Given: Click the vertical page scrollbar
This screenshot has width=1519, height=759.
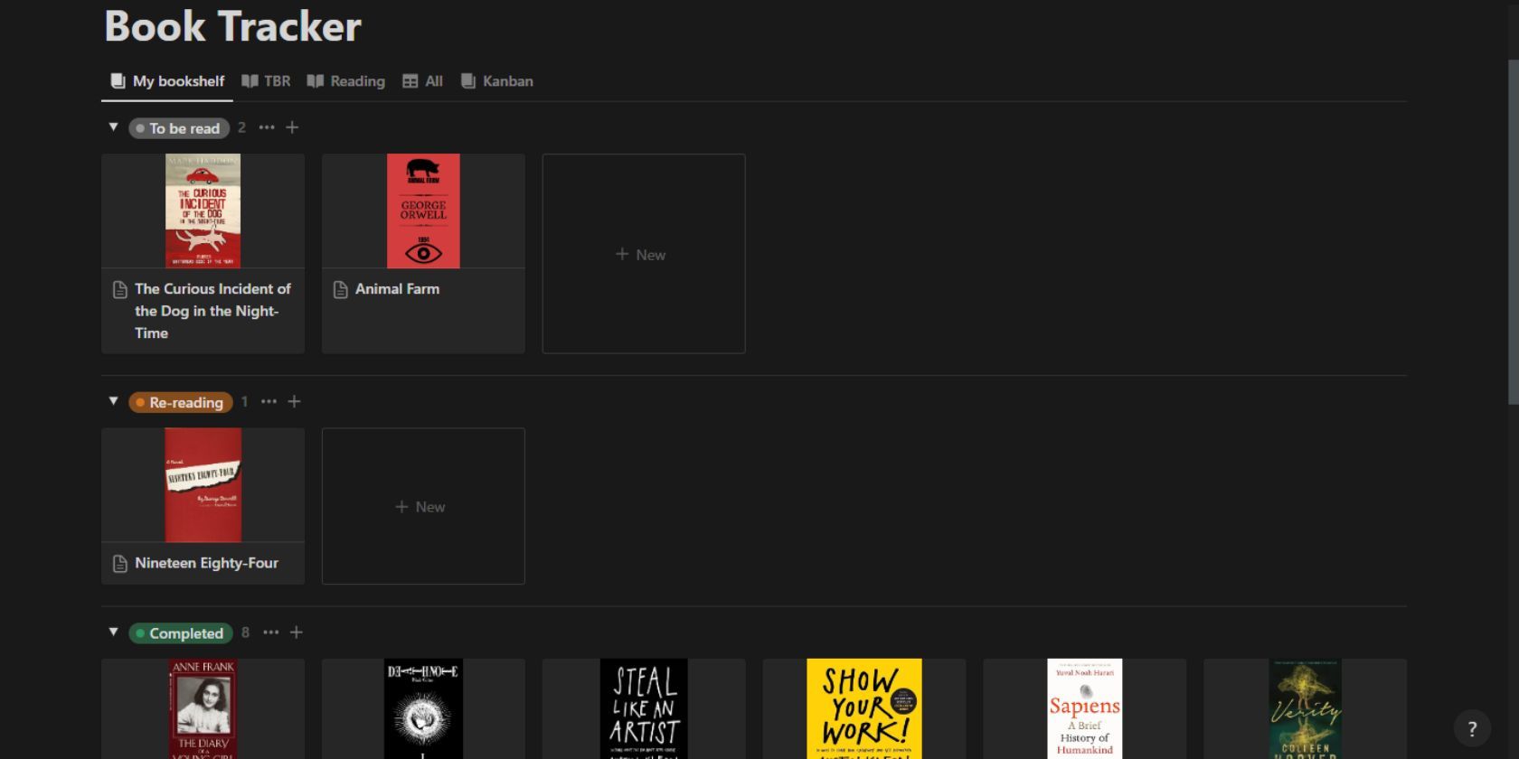Looking at the screenshot, I should (1513, 232).
